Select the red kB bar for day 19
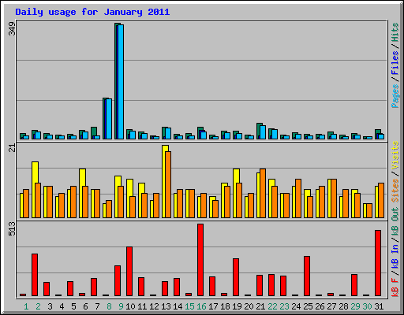 [236, 277]
